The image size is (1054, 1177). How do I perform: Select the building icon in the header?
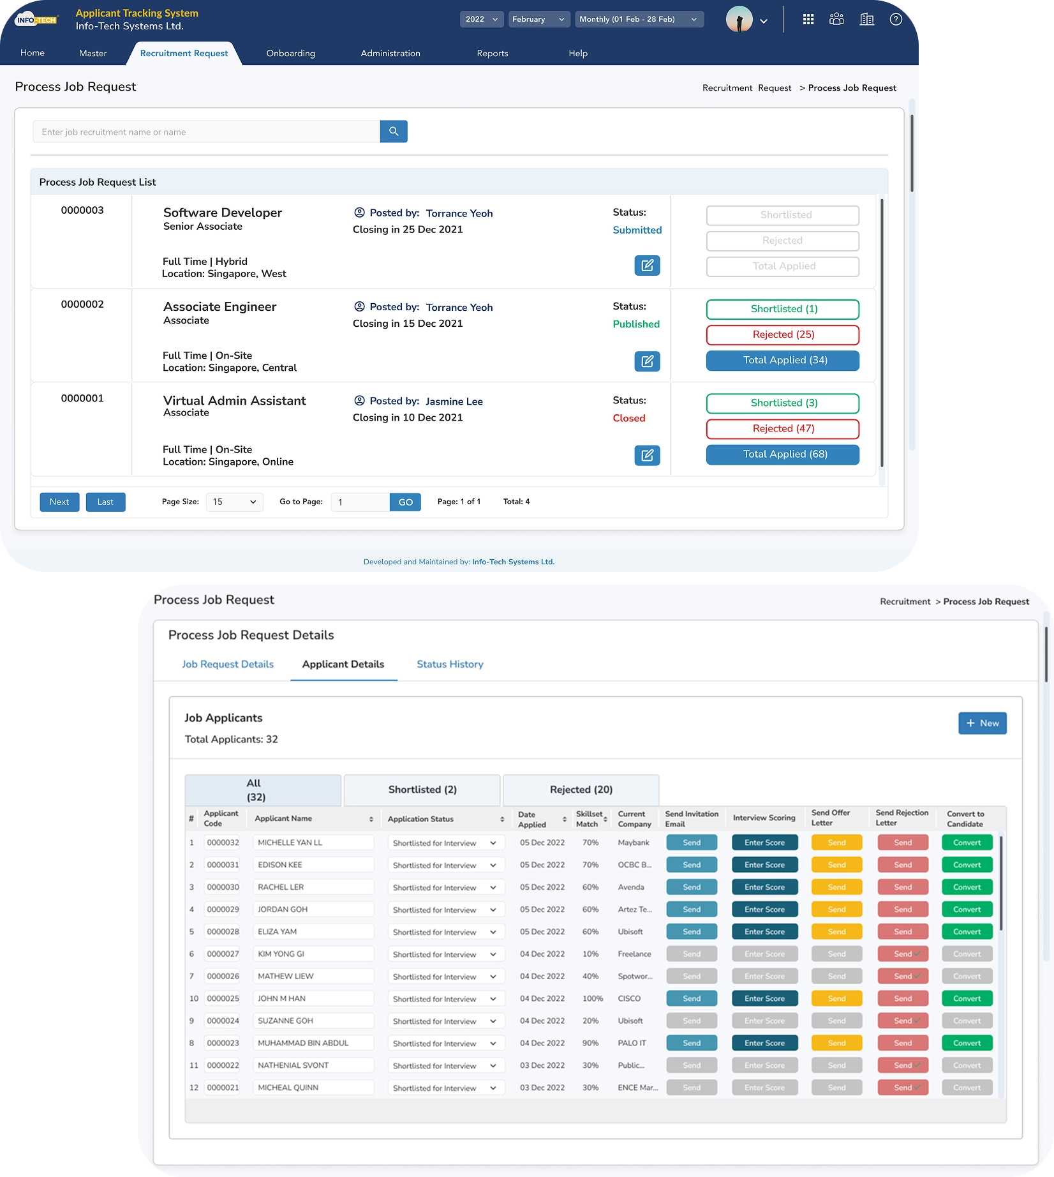tap(866, 19)
